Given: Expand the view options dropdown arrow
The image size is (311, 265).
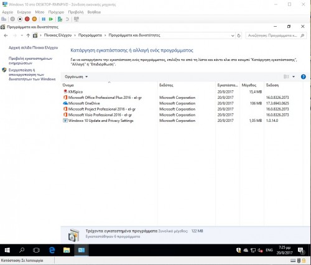Looking at the screenshot, I should [294, 77].
